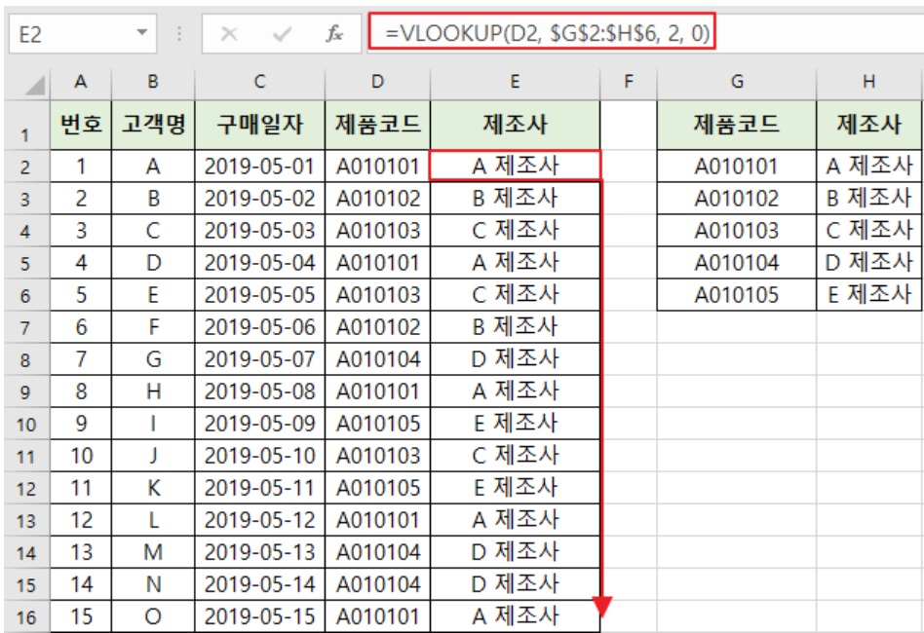This screenshot has width=924, height=633.
Task: Click cell D10 with code A010105
Action: coord(377,424)
